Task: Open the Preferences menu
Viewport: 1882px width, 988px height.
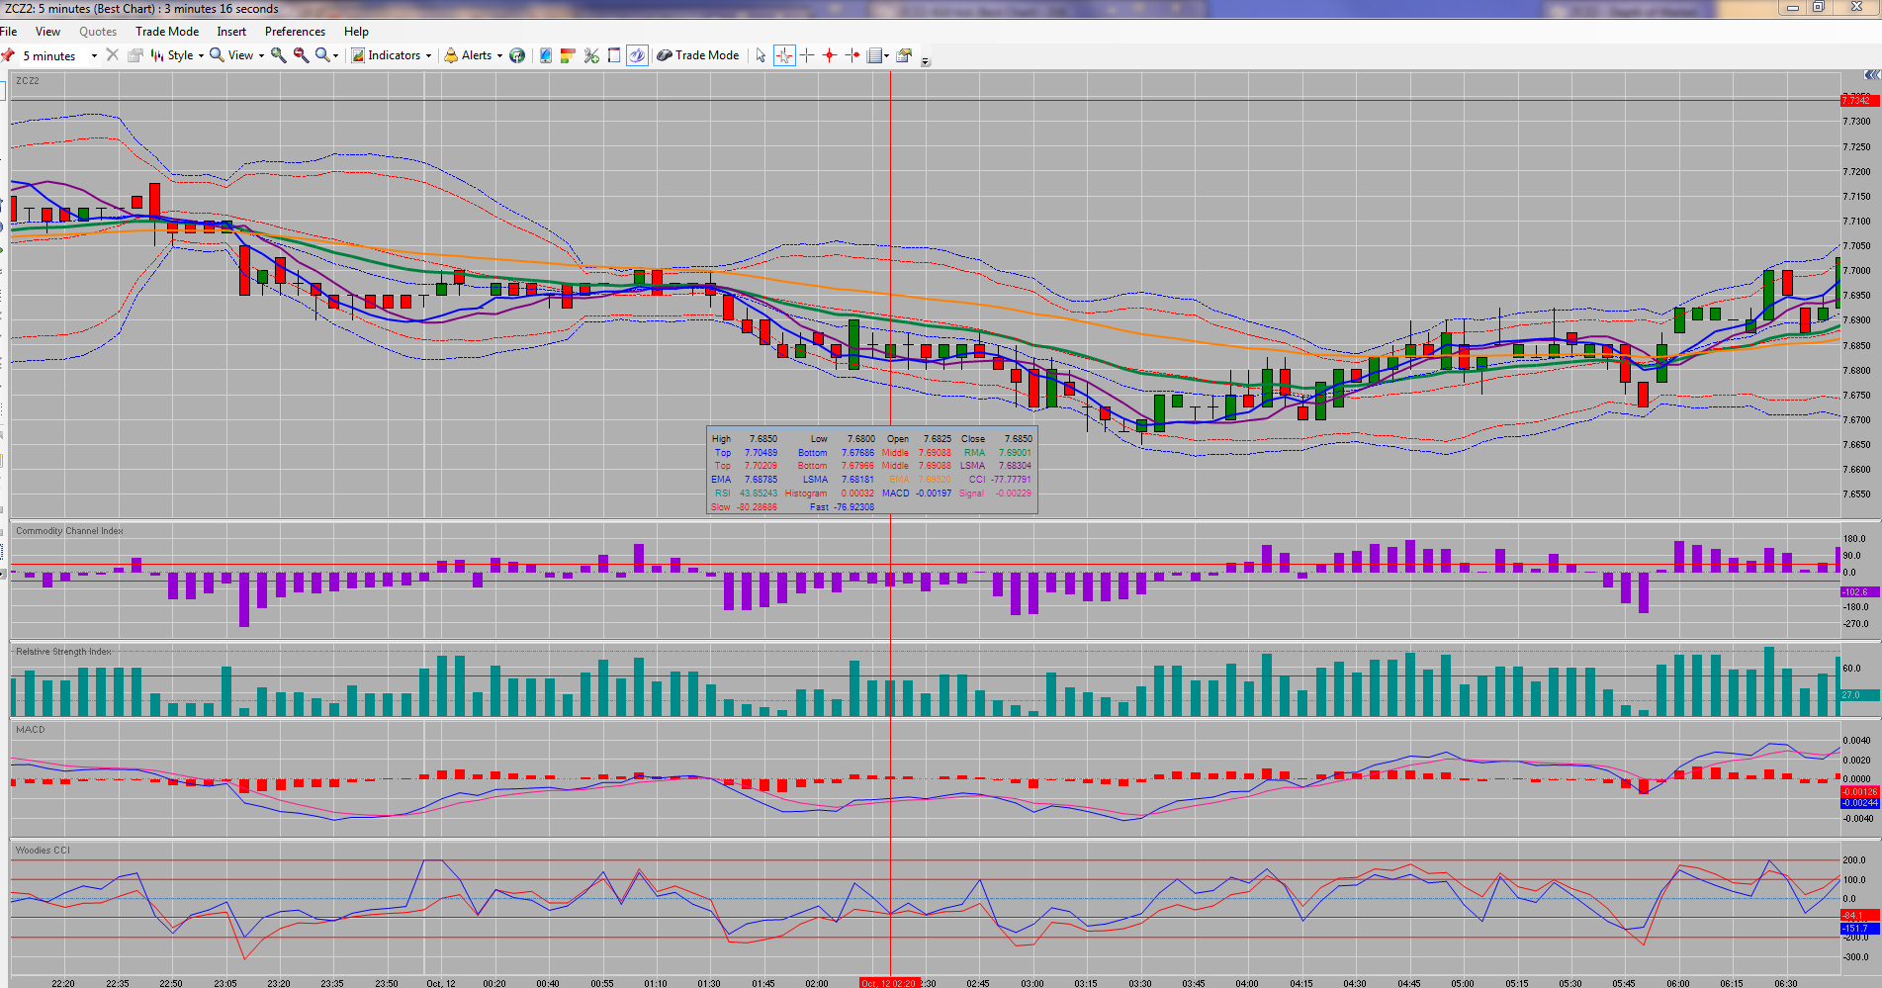Action: tap(295, 32)
